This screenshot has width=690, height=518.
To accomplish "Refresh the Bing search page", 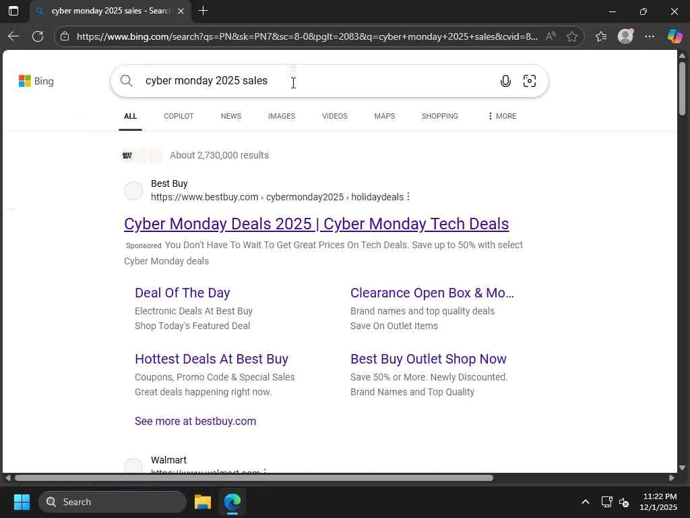I will coord(38,36).
